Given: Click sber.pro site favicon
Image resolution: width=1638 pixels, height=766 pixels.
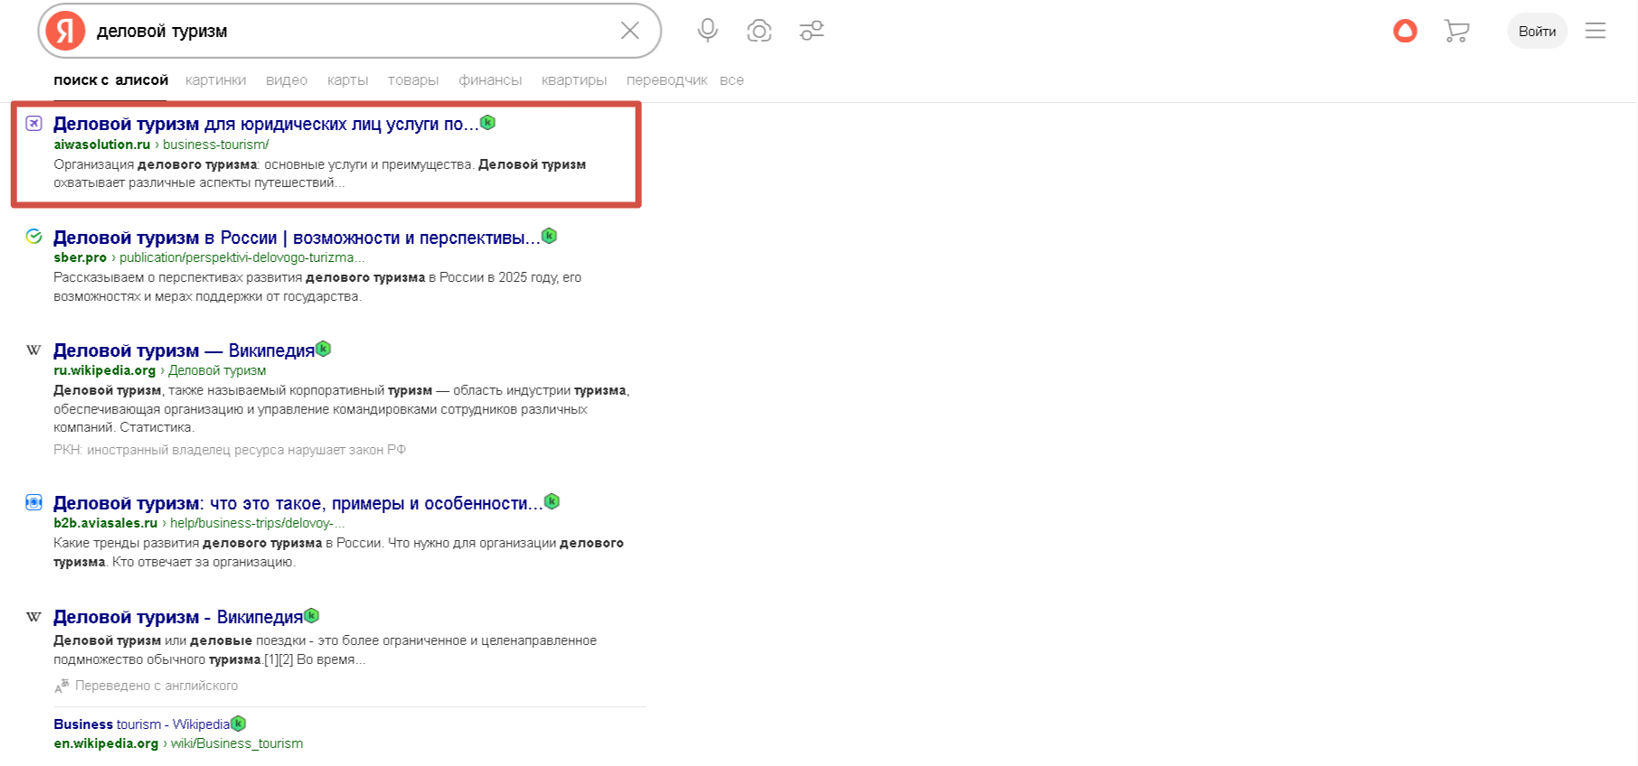Looking at the screenshot, I should [33, 237].
